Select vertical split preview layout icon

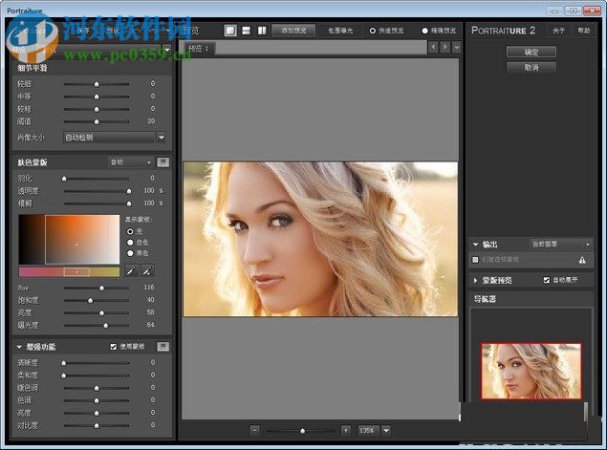coord(262,31)
